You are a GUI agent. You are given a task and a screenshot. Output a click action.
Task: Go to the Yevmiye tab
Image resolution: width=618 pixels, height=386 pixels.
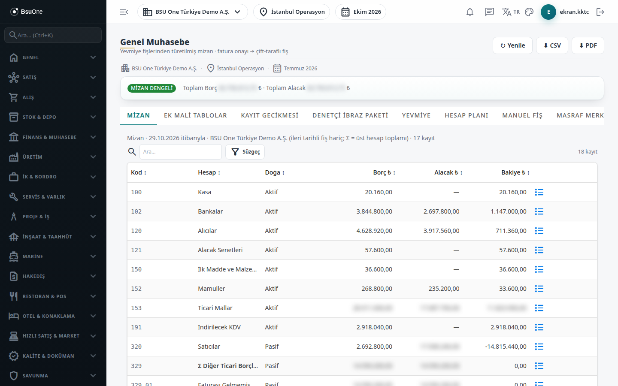point(416,115)
